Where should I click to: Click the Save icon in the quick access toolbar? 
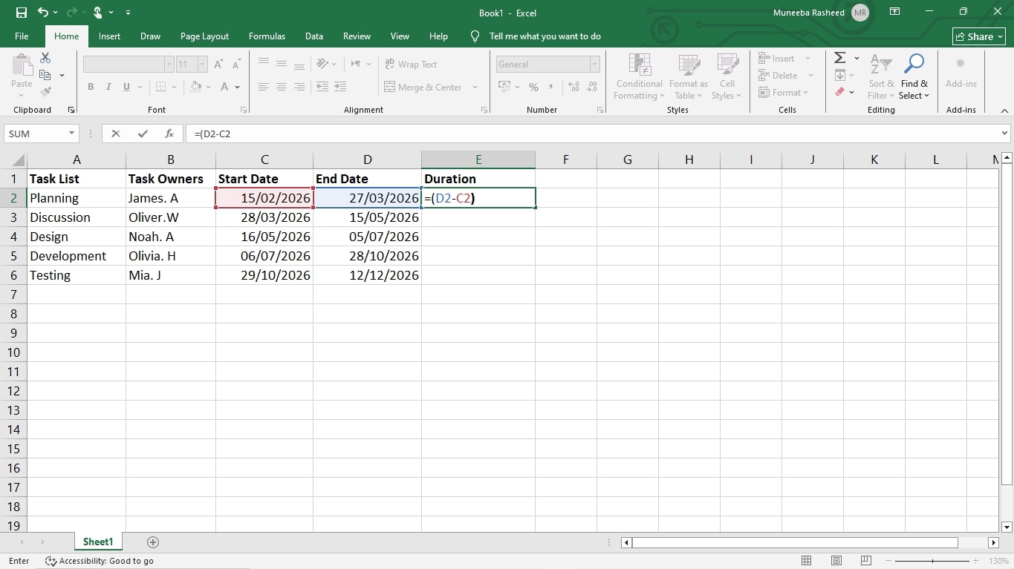point(21,13)
